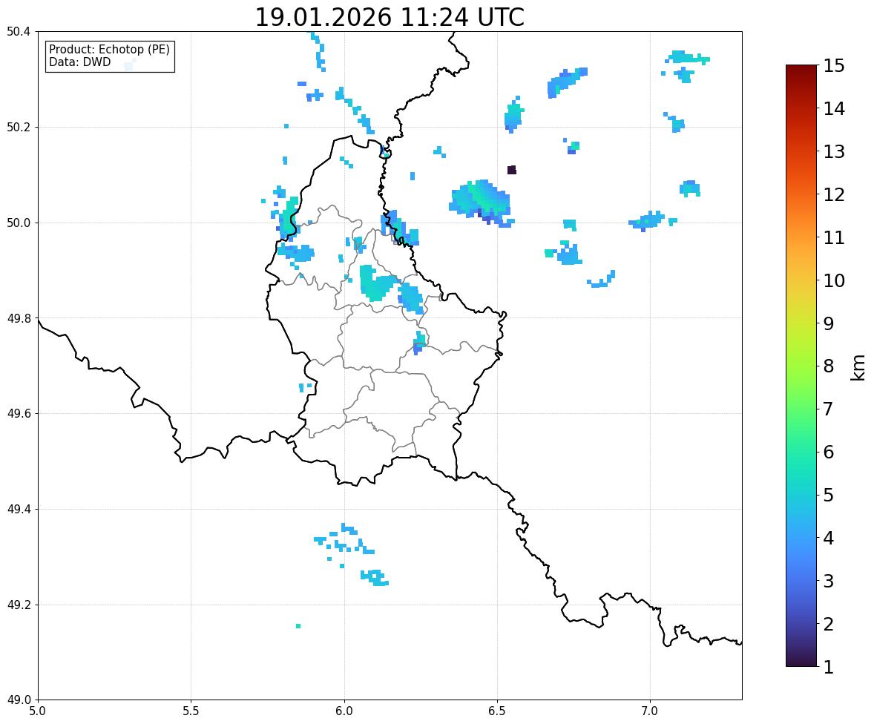Click the 7.0 longitude tick label
Screen dimensions: 874x724
pyautogui.click(x=650, y=711)
